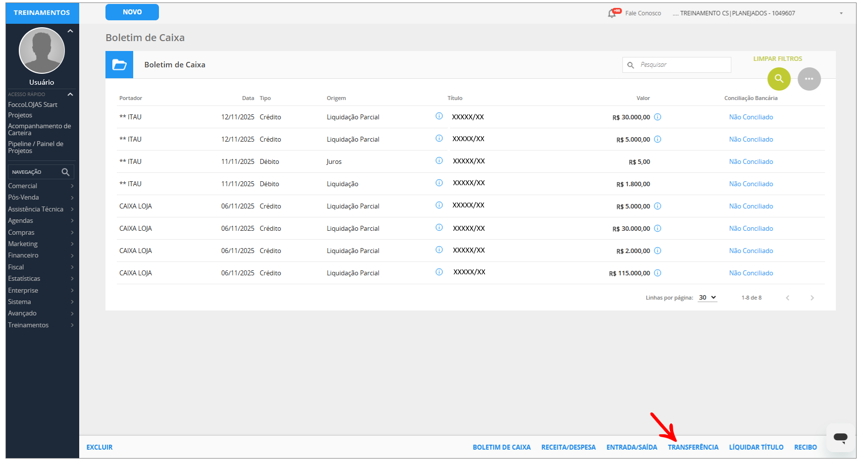Select Líquidar Título in the bottom bar
Screen dimensions: 861x464
756,447
